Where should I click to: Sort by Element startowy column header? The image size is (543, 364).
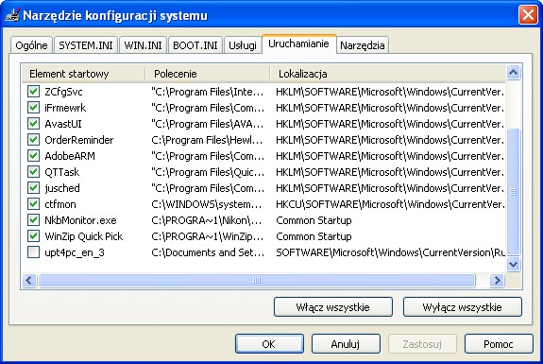point(83,74)
